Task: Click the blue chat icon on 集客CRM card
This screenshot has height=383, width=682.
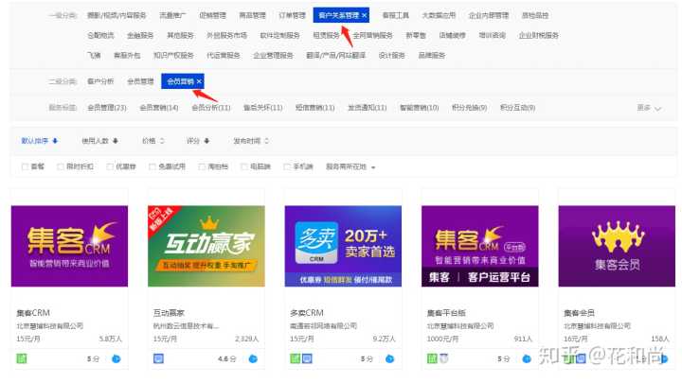Action: click(x=117, y=358)
